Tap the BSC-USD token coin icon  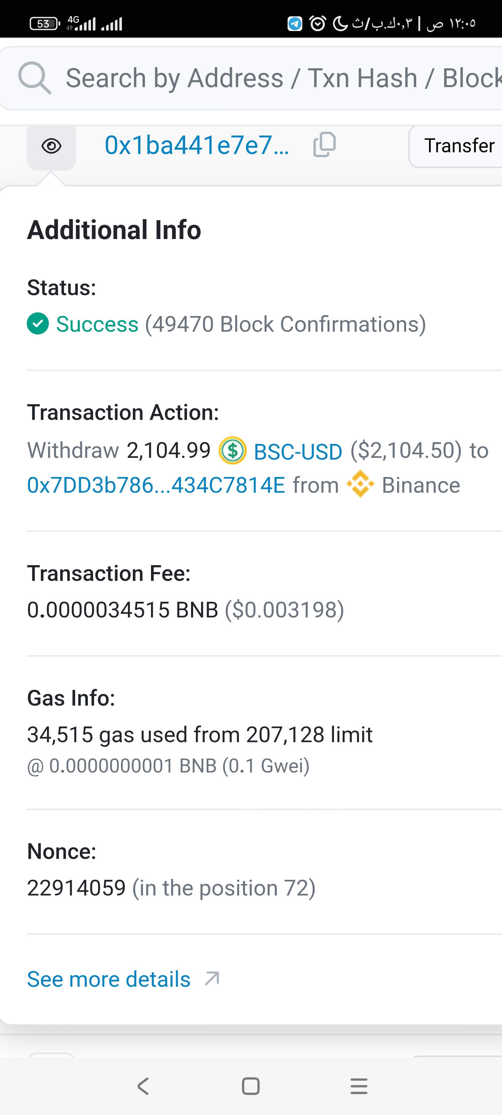[233, 451]
